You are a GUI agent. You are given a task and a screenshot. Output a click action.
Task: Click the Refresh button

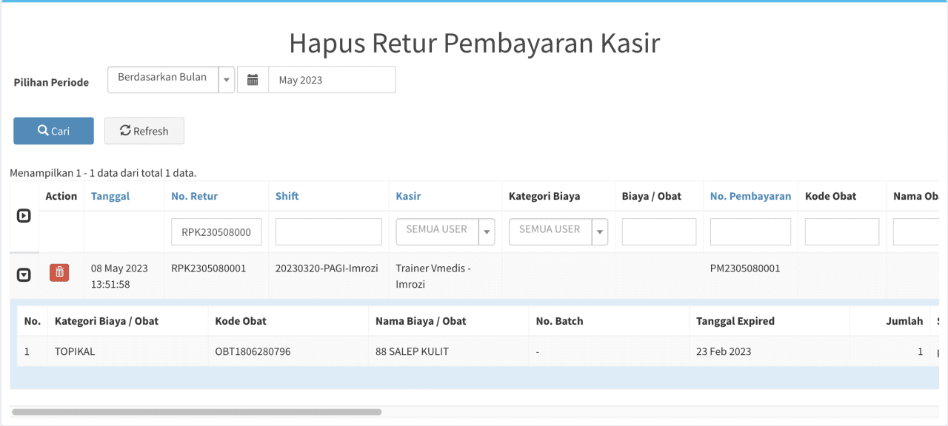(x=144, y=131)
